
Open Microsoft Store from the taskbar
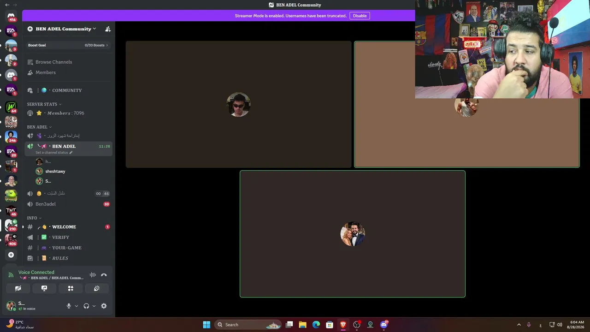pos(330,325)
